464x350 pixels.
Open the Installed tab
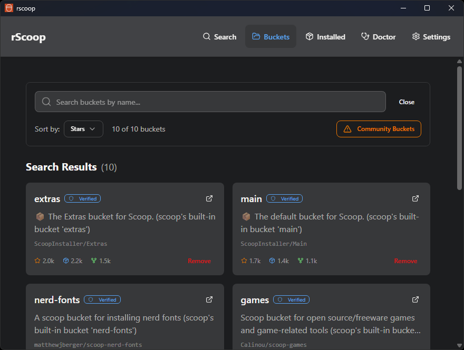click(x=325, y=37)
